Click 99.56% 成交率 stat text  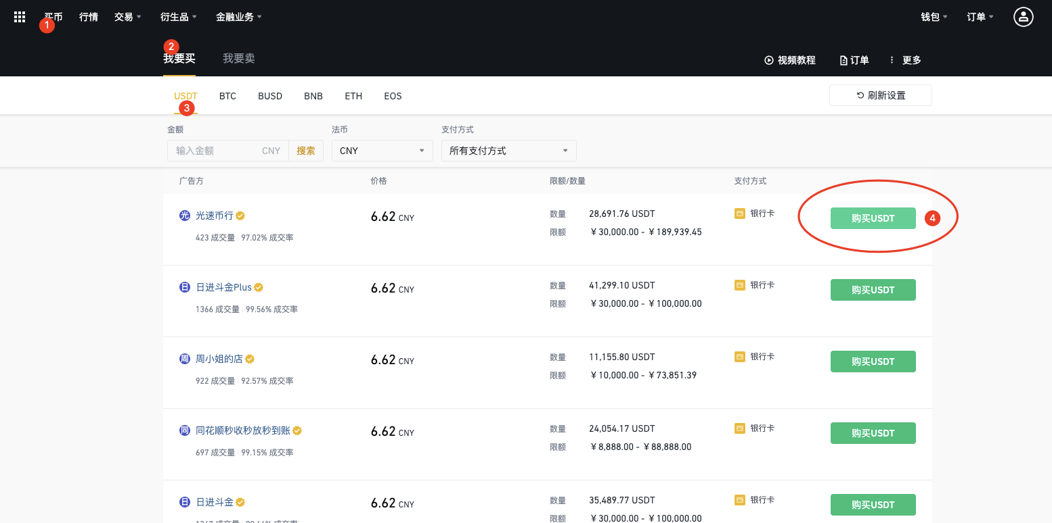click(x=272, y=309)
